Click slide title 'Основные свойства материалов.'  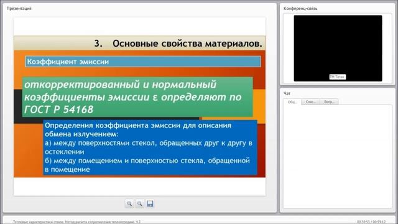click(187, 44)
